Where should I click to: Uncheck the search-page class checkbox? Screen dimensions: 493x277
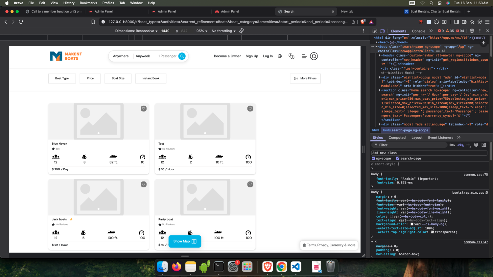pyautogui.click(x=398, y=159)
